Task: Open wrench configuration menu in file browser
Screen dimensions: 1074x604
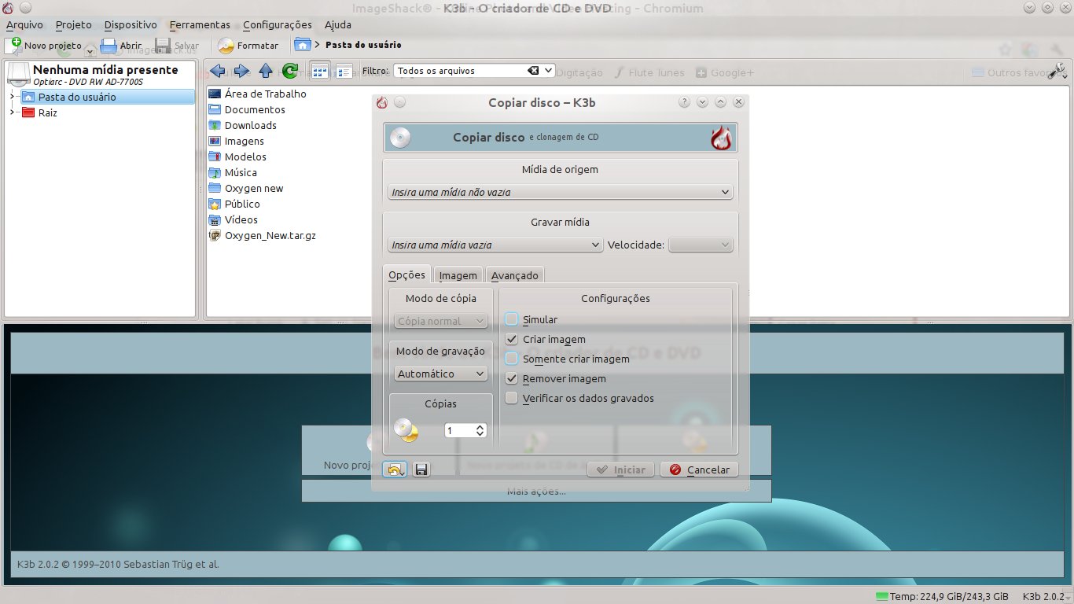Action: point(1057,72)
